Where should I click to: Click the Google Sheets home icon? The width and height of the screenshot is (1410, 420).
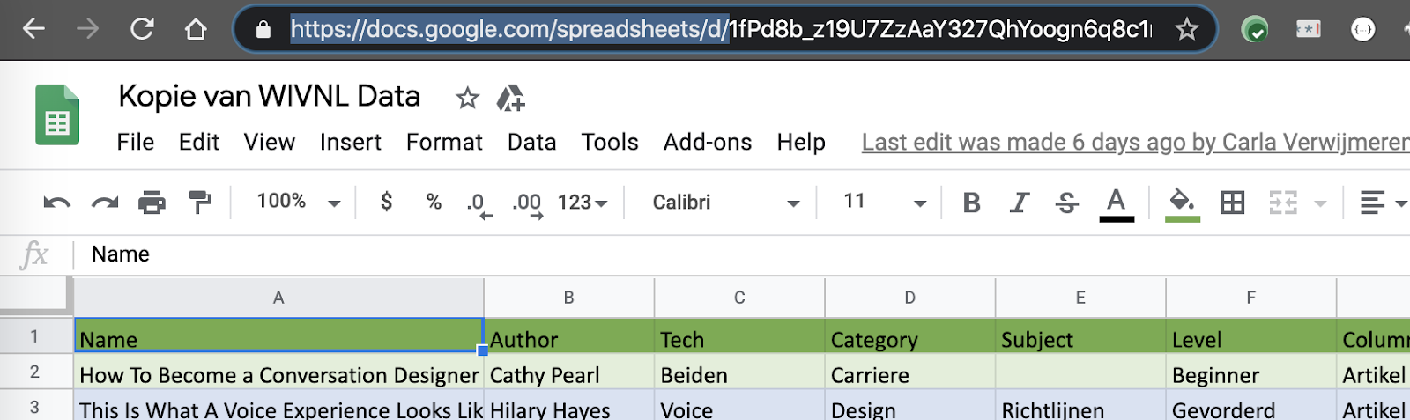point(57,115)
